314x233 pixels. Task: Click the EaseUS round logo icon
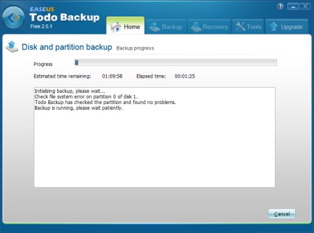point(13,18)
